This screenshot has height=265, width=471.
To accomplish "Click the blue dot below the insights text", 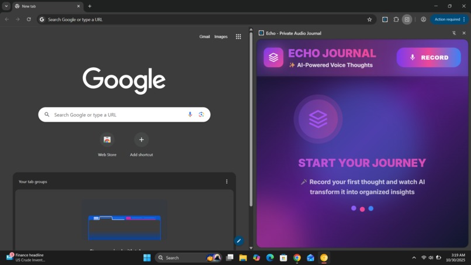I will coord(371,208).
